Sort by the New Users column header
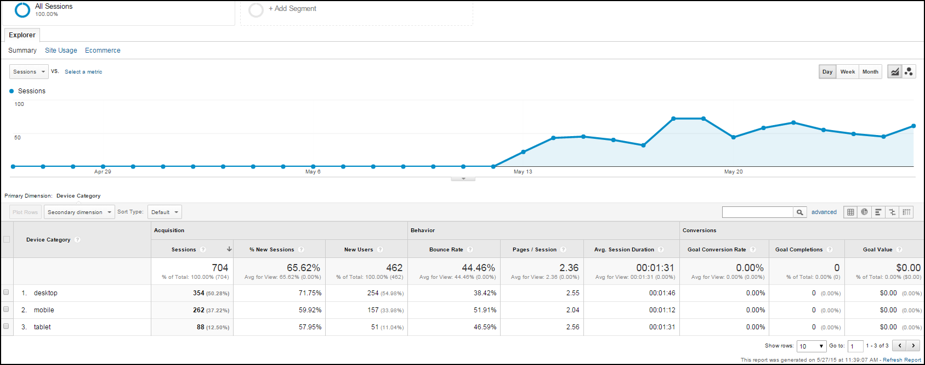The image size is (925, 365). (x=359, y=250)
